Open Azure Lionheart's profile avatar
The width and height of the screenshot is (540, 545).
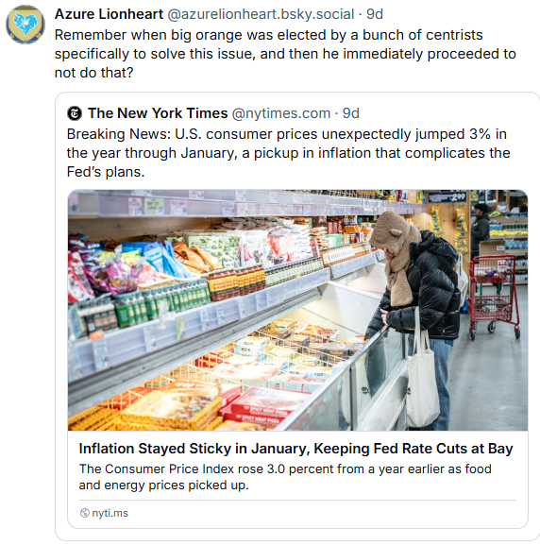pyautogui.click(x=25, y=25)
